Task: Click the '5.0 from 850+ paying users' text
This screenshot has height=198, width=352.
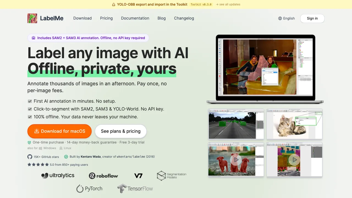Action: [69, 165]
